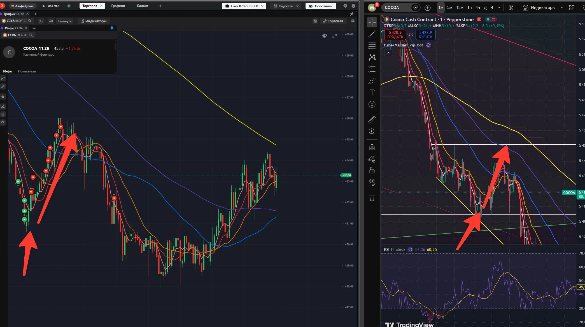Open the Счет 8789510-000 account dropdown
This screenshot has height=327, width=585.
click(x=244, y=6)
